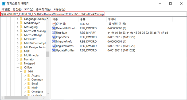Click the ImportSRS DWORD icon

click(54, 37)
